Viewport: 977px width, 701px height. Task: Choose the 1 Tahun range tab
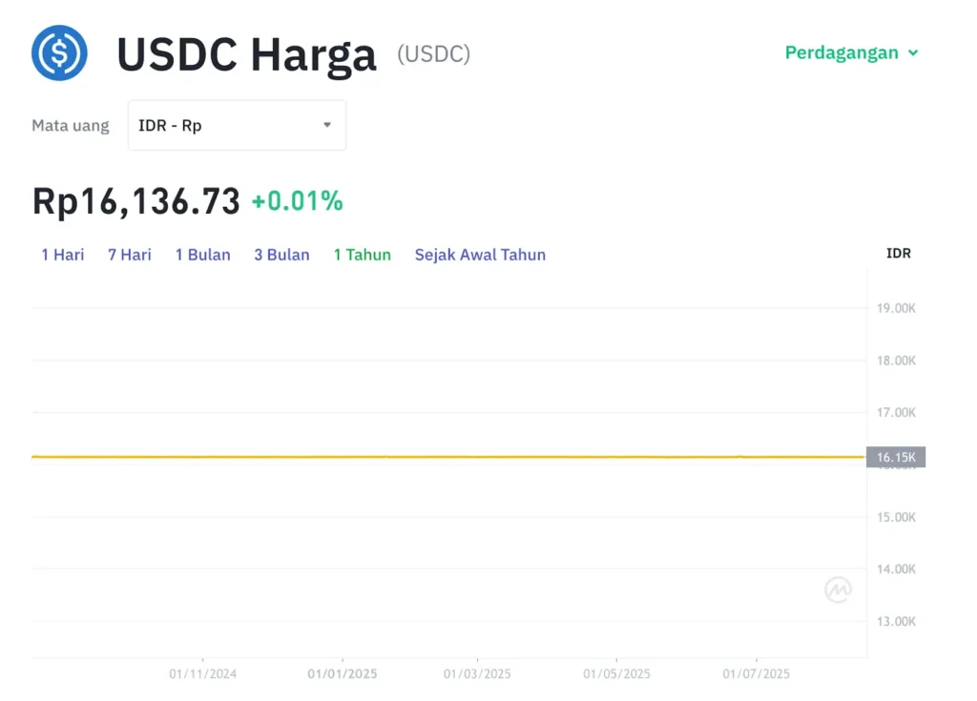(x=362, y=255)
